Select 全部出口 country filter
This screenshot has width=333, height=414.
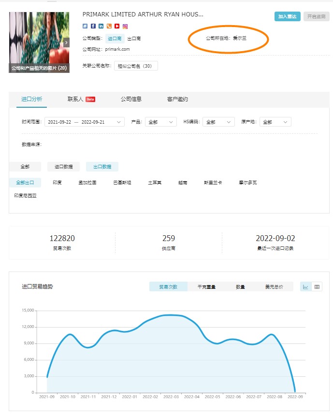tap(25, 183)
